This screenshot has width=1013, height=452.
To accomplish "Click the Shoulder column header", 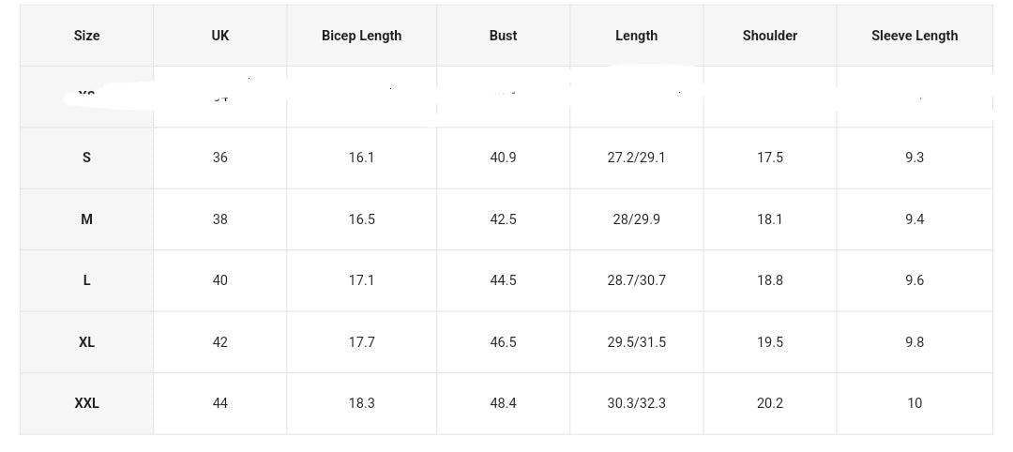I will (x=769, y=36).
